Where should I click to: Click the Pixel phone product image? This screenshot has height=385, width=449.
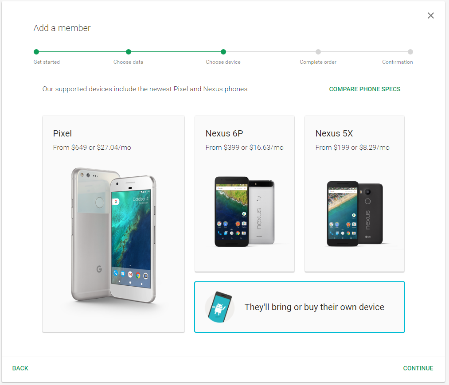pos(113,235)
